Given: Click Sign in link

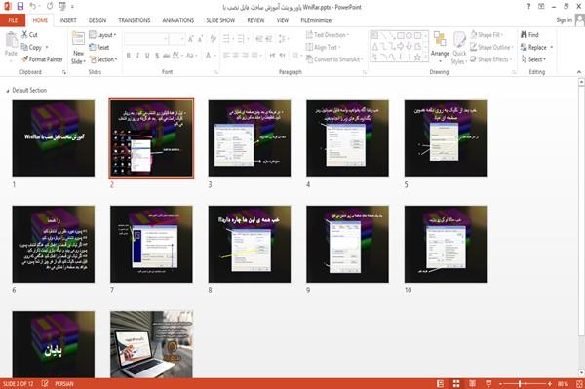Looking at the screenshot, I should (564, 20).
